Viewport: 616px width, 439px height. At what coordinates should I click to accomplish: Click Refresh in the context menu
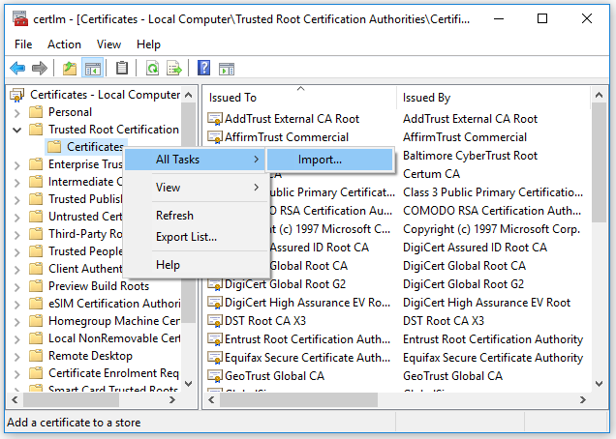pos(174,216)
